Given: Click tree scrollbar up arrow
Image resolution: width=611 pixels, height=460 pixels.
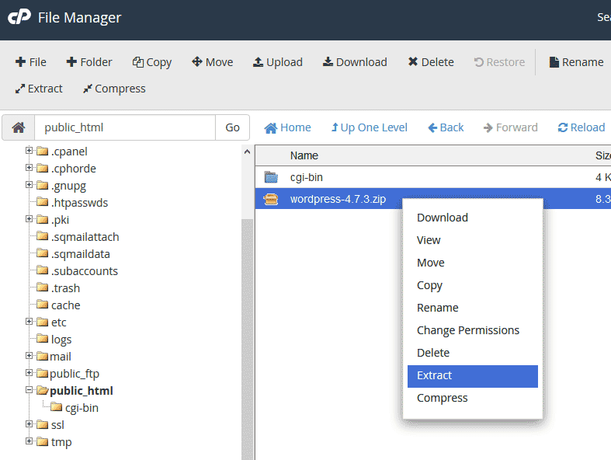Looking at the screenshot, I should tap(247, 152).
